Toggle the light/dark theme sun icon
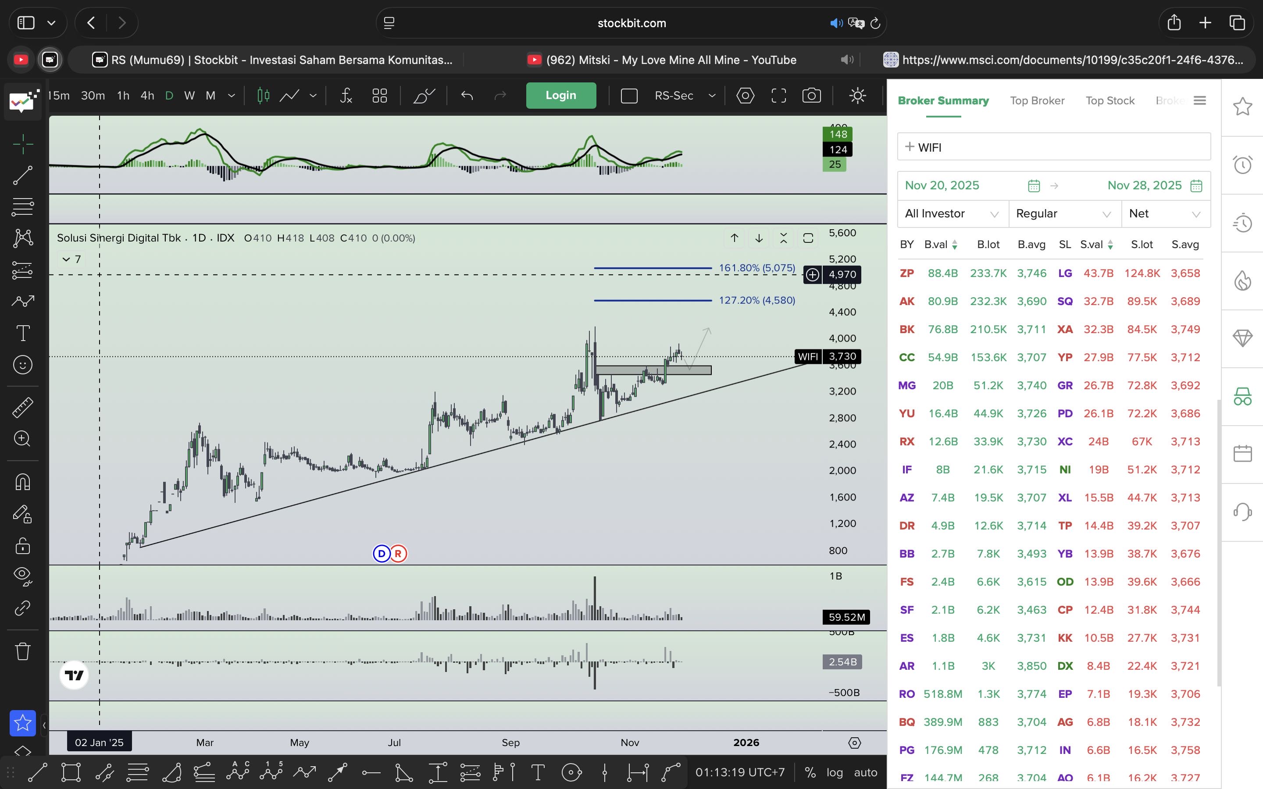The height and width of the screenshot is (789, 1263). click(x=857, y=96)
